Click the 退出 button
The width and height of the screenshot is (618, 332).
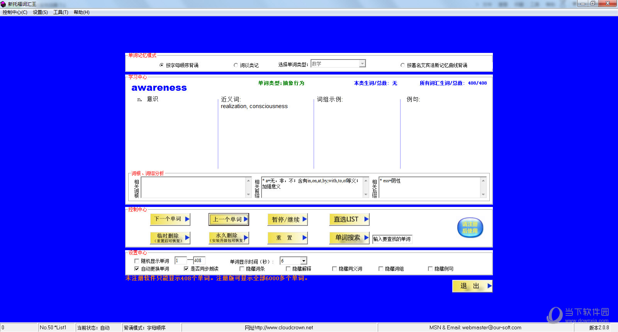pos(472,286)
